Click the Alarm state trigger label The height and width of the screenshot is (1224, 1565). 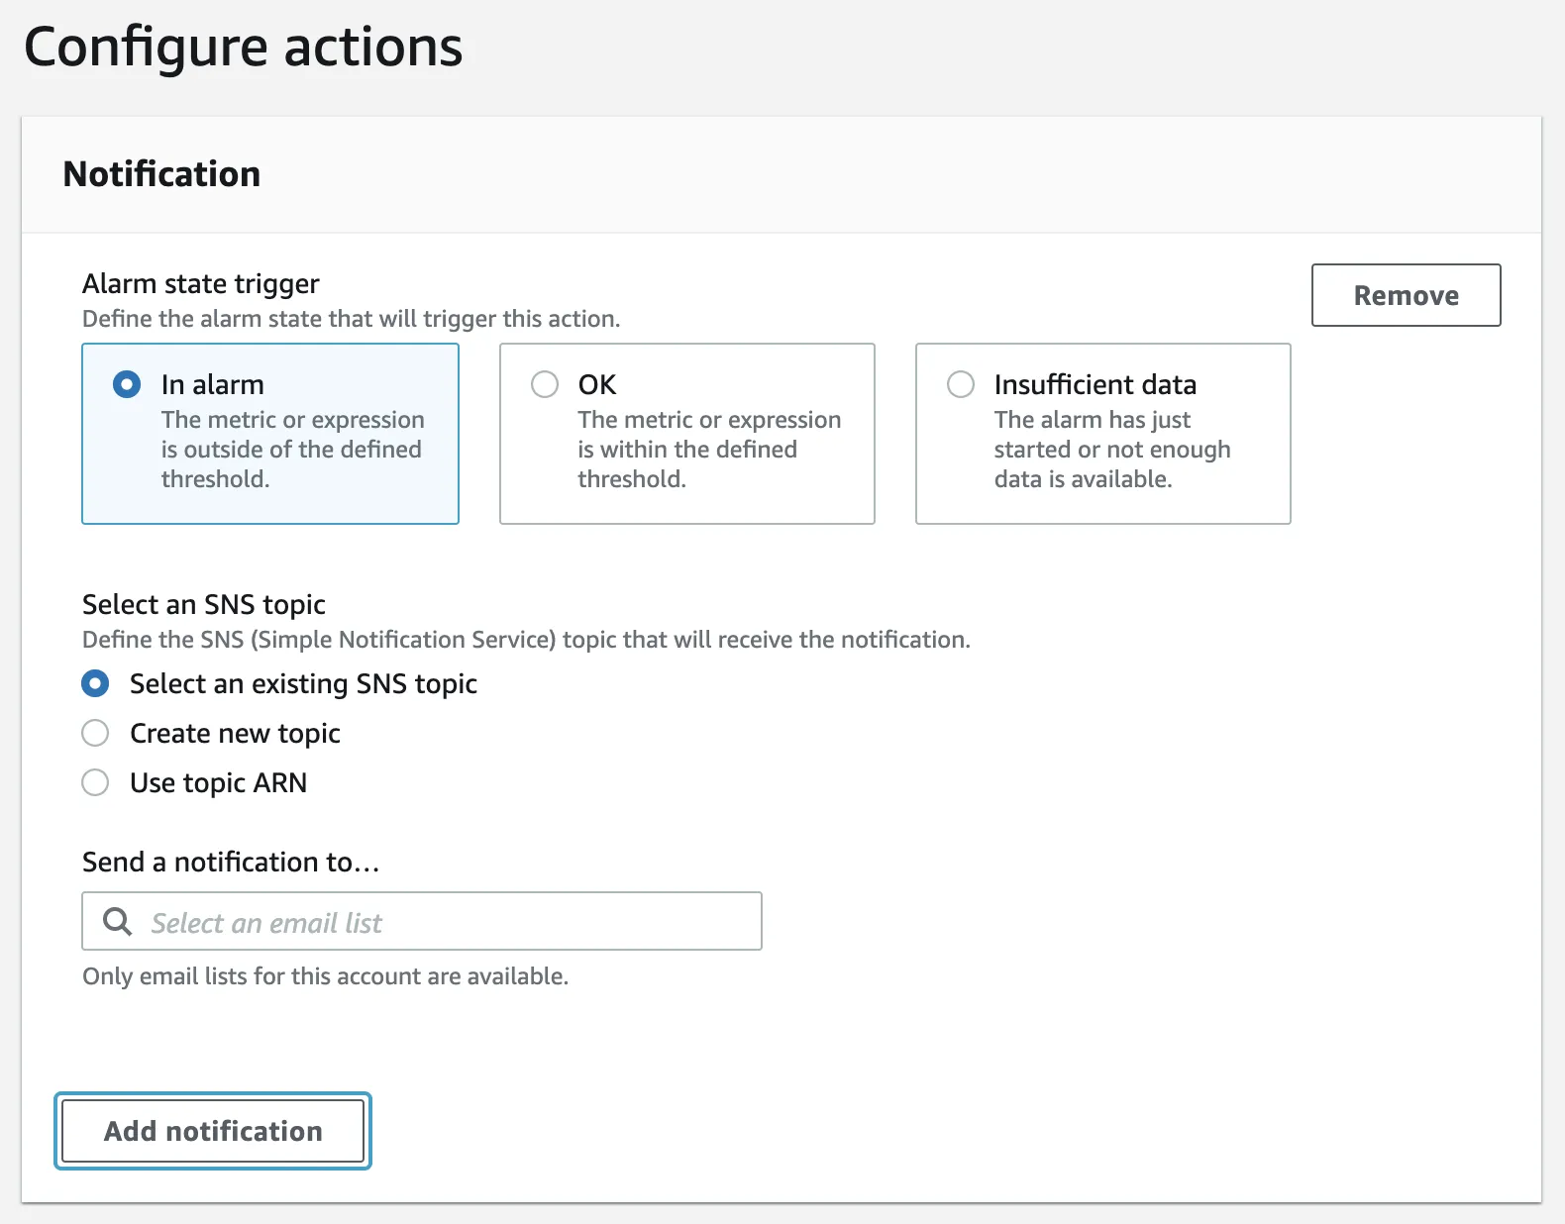[200, 284]
